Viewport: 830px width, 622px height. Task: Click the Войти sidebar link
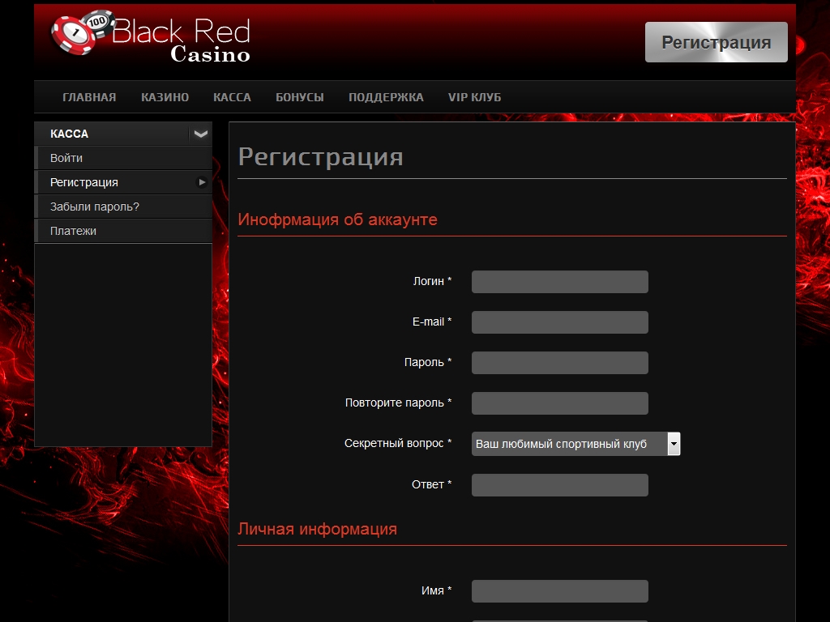point(66,158)
